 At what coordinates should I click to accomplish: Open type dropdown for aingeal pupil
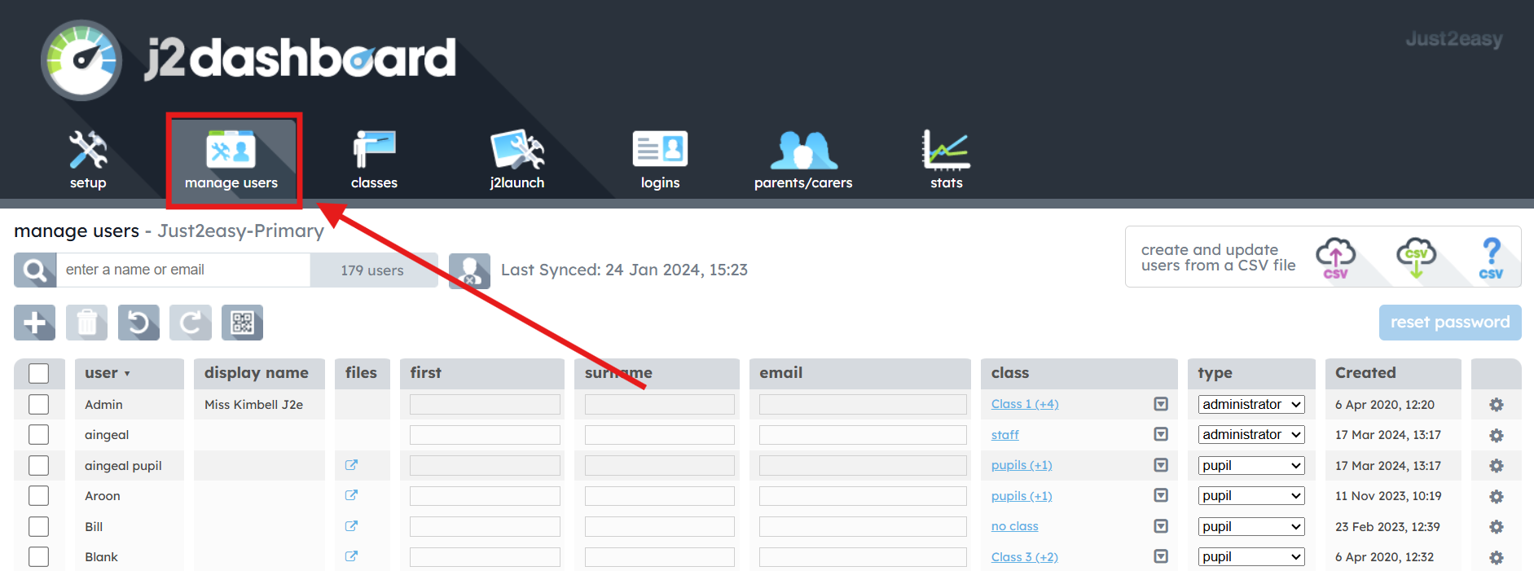point(1251,465)
